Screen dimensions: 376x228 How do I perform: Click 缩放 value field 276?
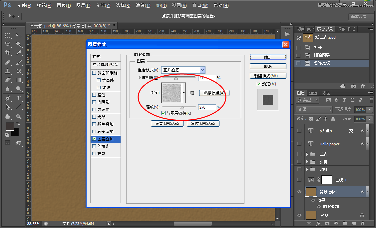tap(207, 107)
